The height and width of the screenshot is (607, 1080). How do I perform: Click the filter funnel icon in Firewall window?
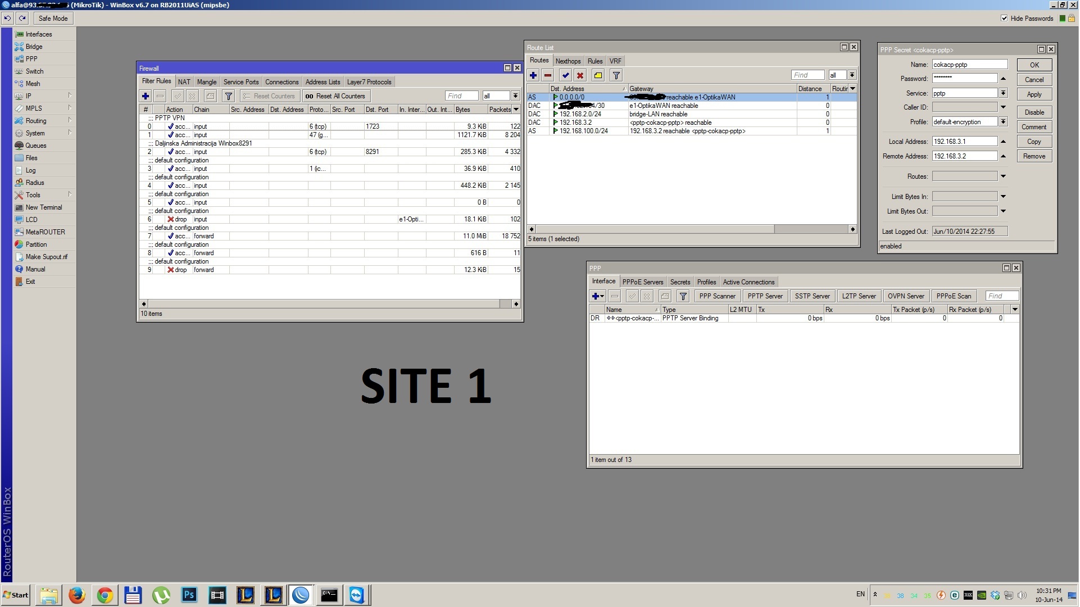pyautogui.click(x=228, y=96)
